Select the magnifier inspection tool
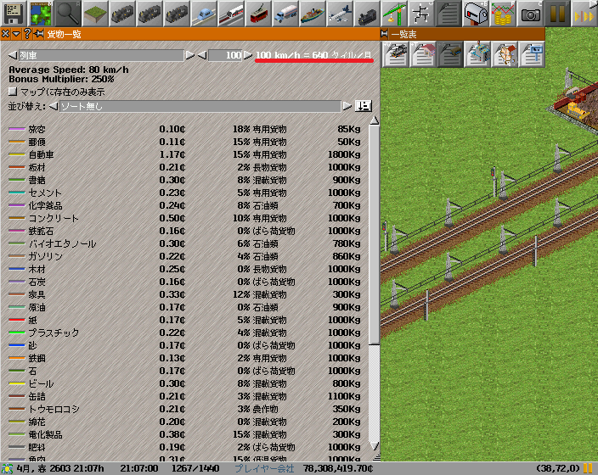The image size is (598, 475). 67,14
